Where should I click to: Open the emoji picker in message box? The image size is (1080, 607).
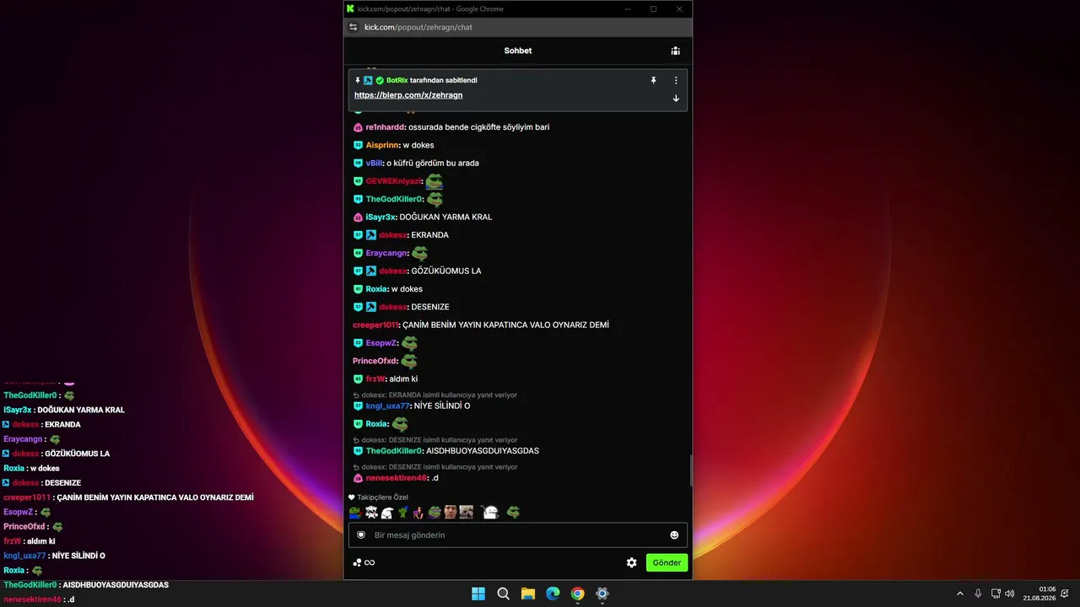[674, 534]
